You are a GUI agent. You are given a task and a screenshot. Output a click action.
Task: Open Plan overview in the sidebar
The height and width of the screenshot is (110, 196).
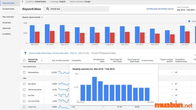8,17
